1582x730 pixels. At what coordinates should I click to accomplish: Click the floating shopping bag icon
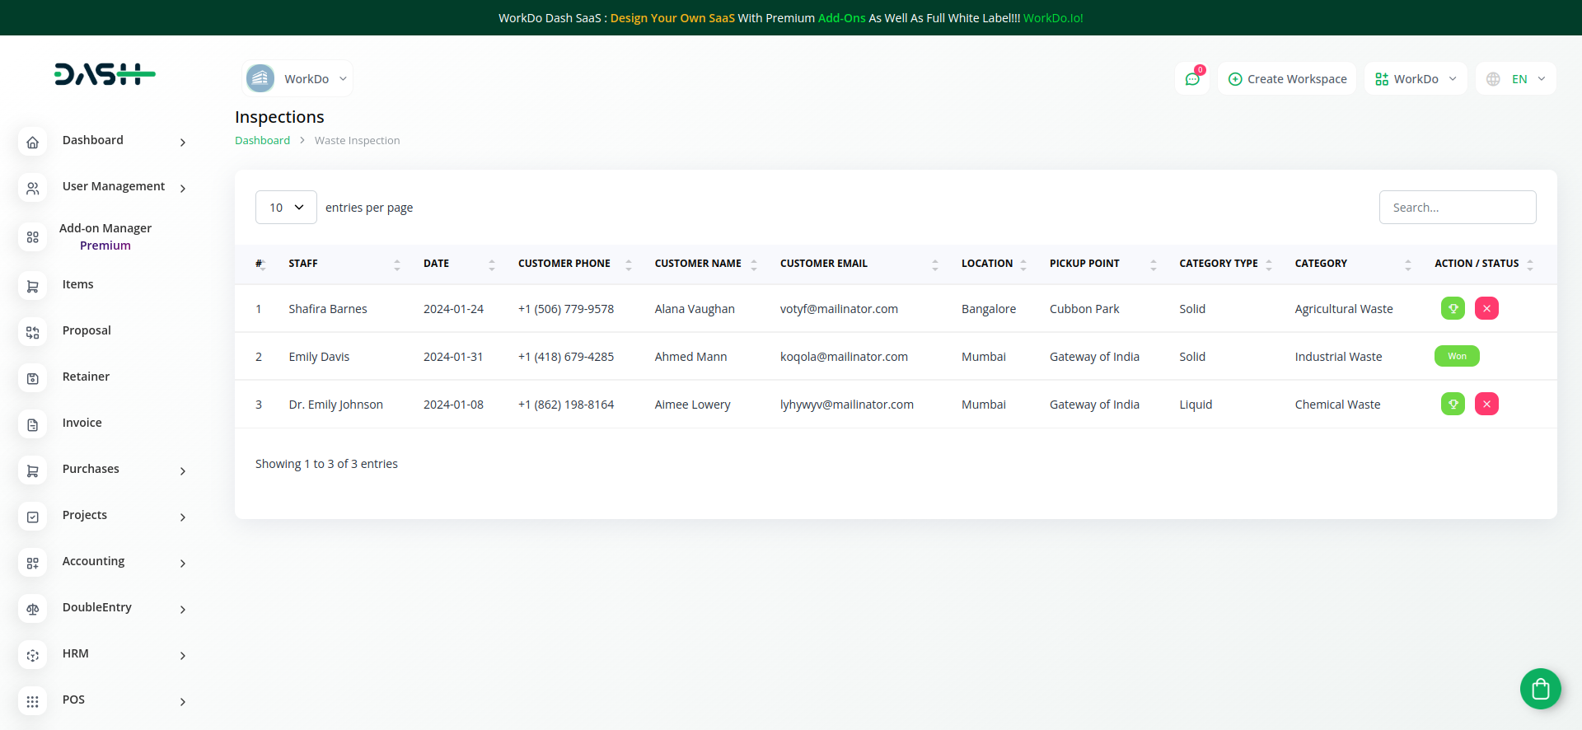[1540, 689]
